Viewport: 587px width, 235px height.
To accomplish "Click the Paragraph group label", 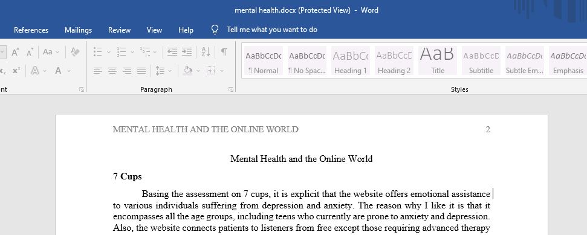I will coord(156,89).
